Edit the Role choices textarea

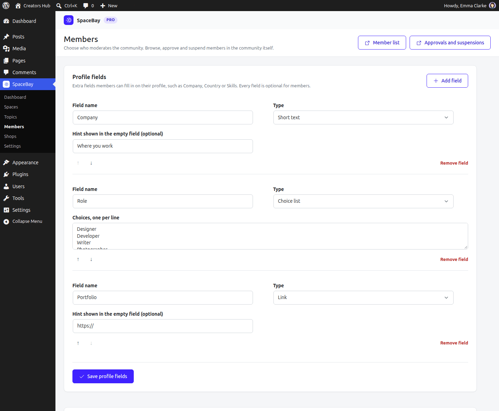point(270,236)
